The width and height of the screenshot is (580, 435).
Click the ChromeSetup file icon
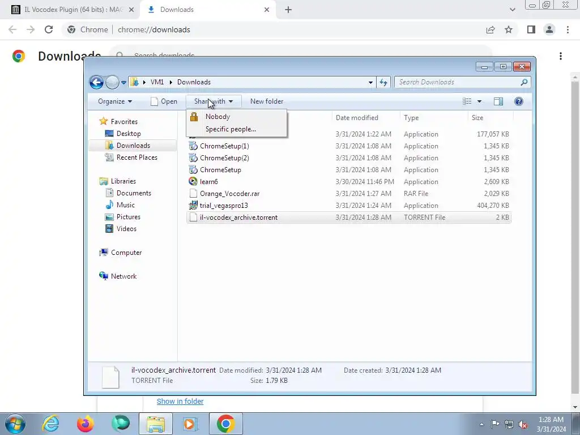193,170
